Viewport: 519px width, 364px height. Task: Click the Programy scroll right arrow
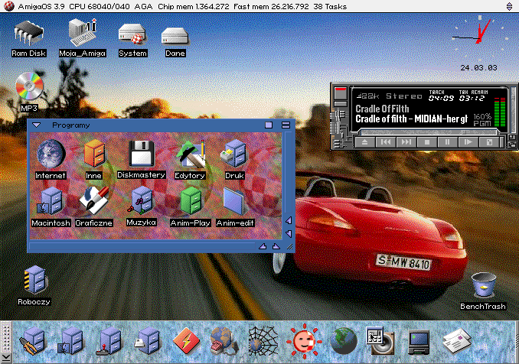coord(276,246)
